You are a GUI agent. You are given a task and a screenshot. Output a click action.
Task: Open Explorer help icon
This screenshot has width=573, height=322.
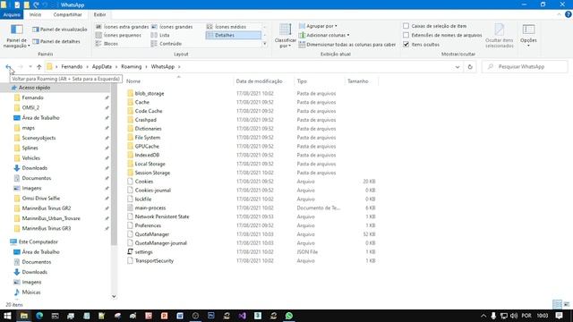(569, 14)
